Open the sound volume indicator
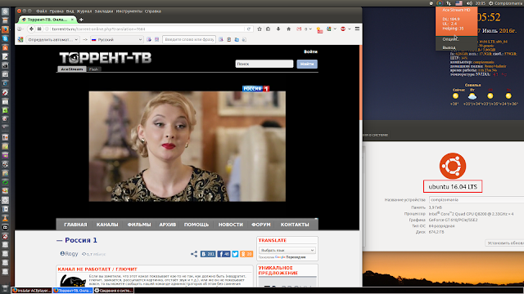The width and height of the screenshot is (524, 294). (469, 3)
